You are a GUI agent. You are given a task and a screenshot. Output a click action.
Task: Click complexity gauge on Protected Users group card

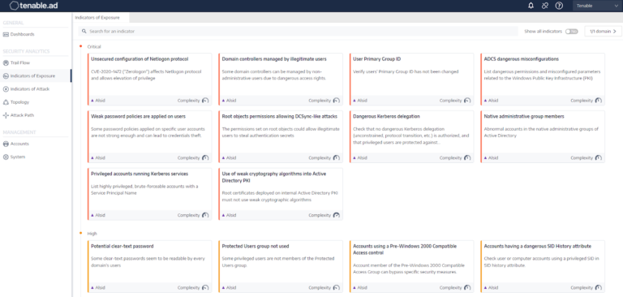click(336, 287)
